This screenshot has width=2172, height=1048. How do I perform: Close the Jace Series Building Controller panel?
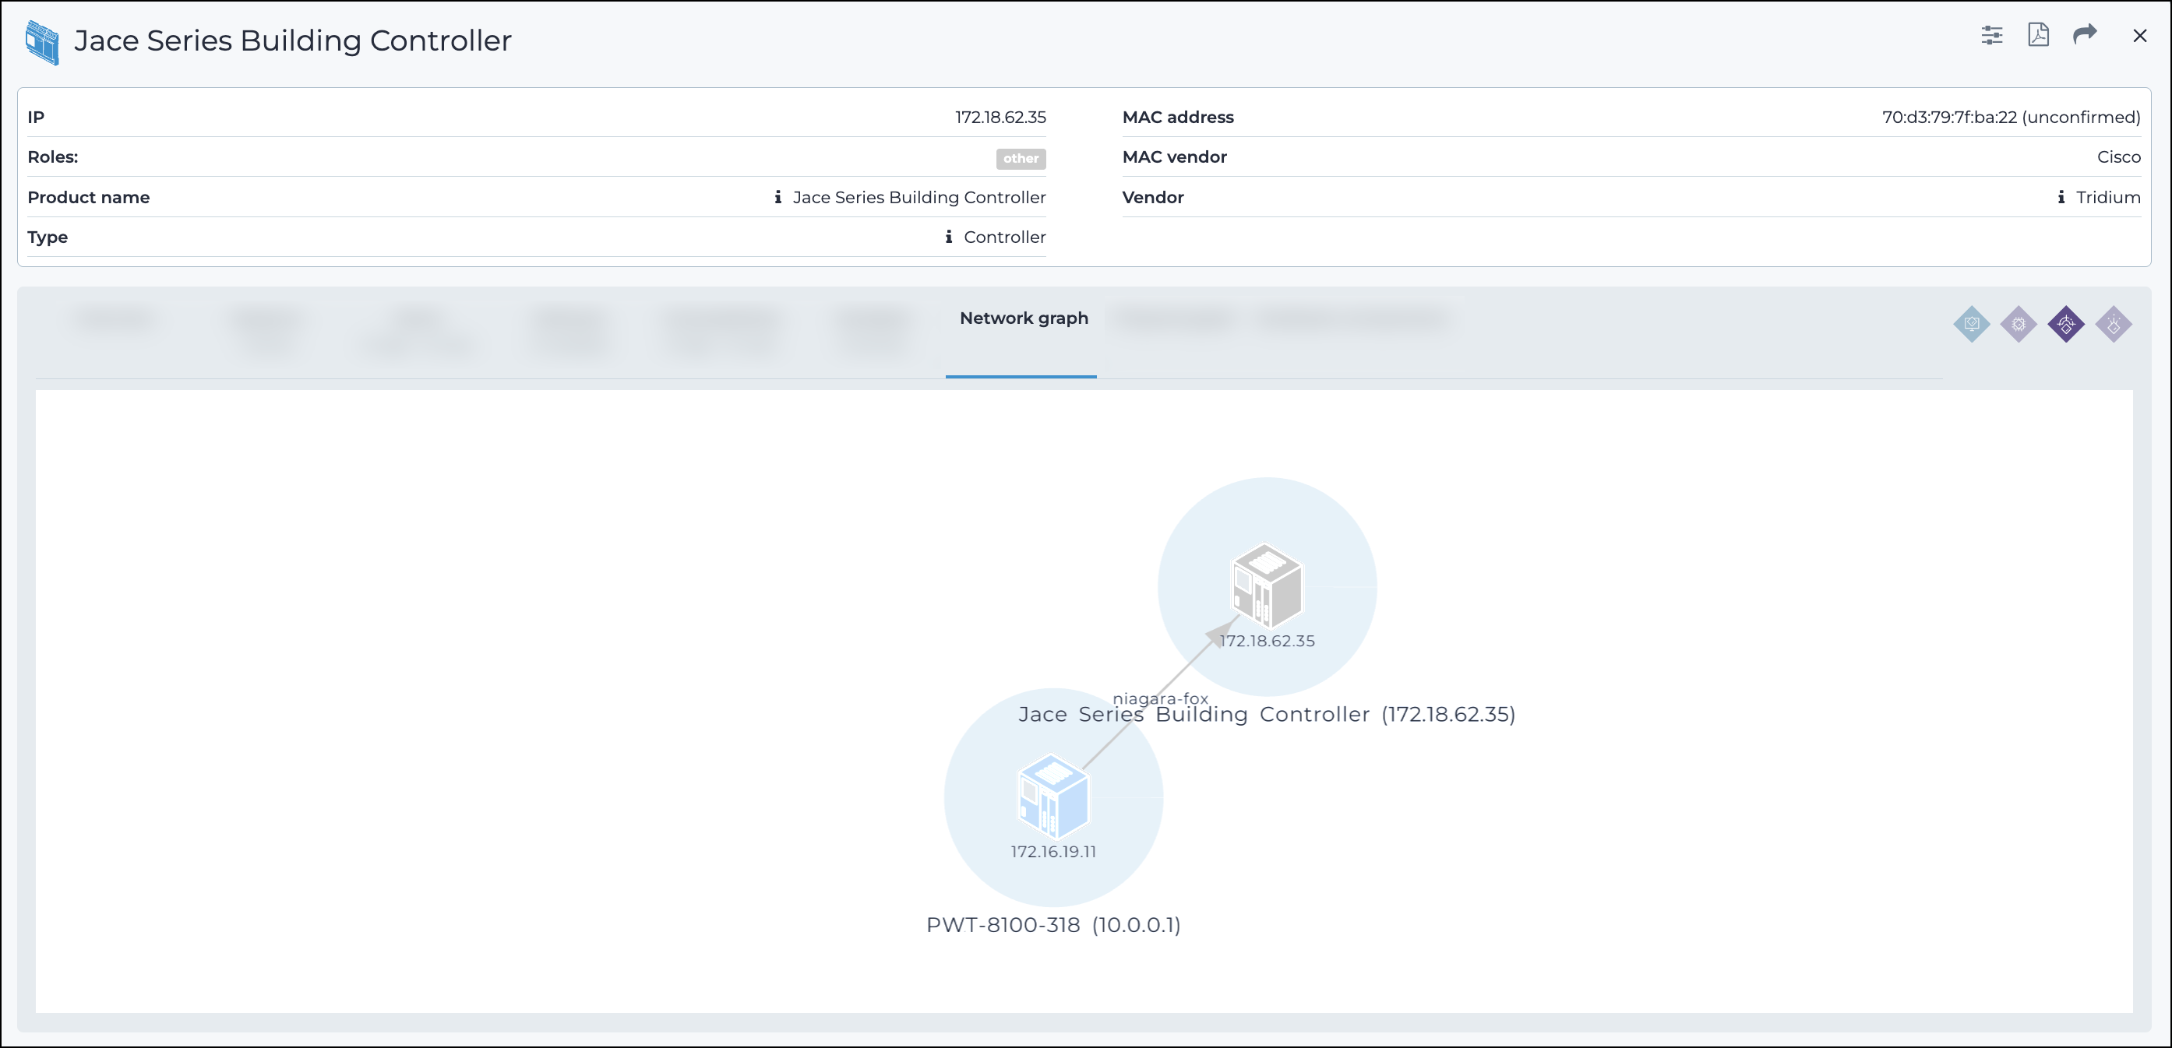[2139, 35]
